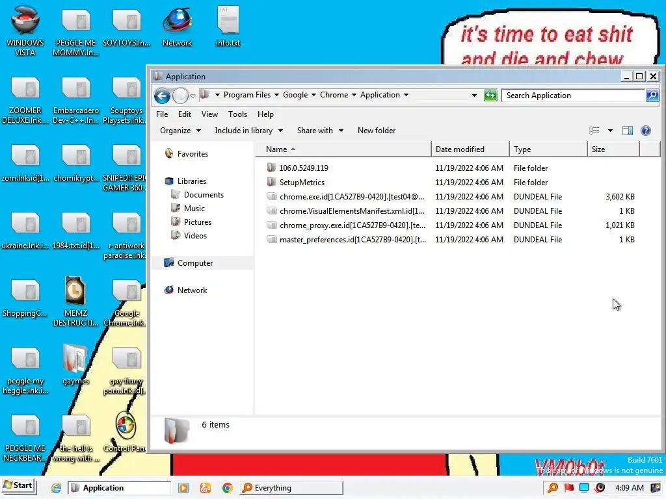
Task: Open Google Chrome from the taskbar
Action: point(228,488)
